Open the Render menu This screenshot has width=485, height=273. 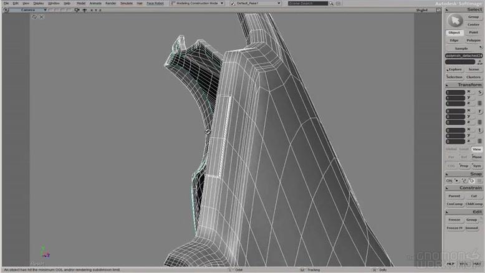[x=110, y=3]
